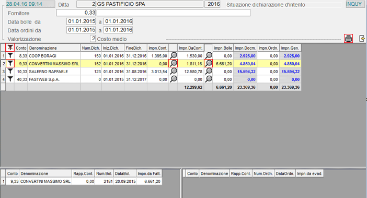Click the year field 2016
Image resolution: width=367 pixels, height=198 pixels.
212,4
